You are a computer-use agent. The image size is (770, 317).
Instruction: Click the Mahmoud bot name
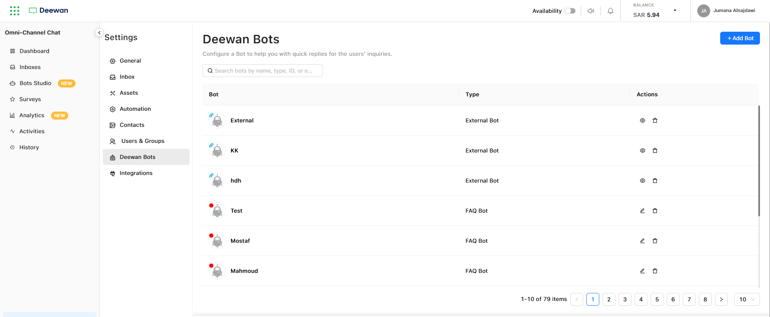pos(244,271)
